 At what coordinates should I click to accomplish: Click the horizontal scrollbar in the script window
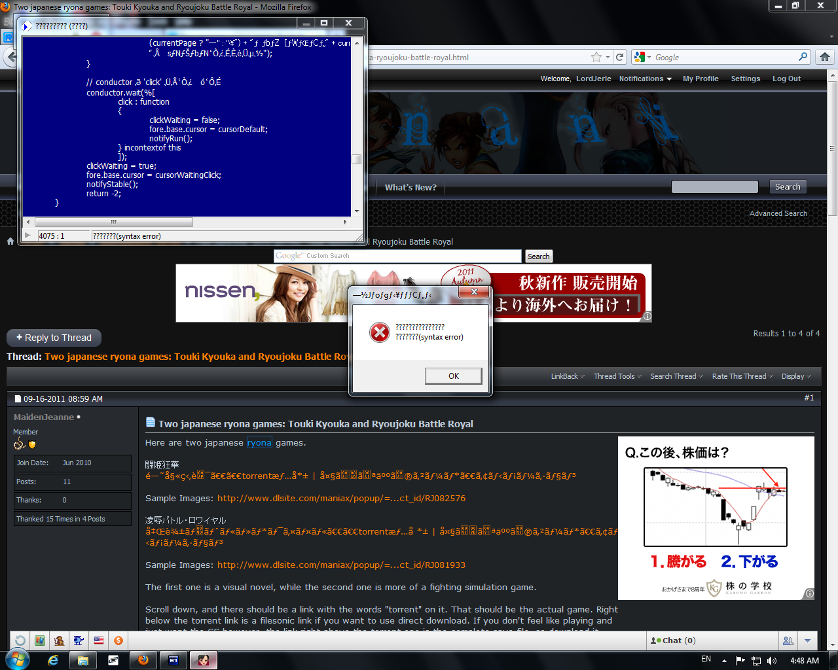click(x=114, y=222)
